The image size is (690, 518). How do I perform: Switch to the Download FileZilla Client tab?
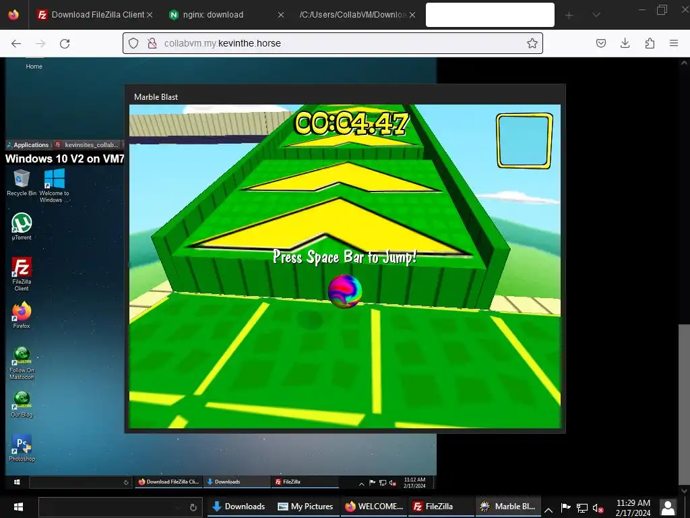(95, 15)
